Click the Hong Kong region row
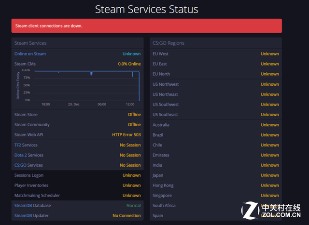Image resolution: width=309 pixels, height=225 pixels. click(216, 185)
